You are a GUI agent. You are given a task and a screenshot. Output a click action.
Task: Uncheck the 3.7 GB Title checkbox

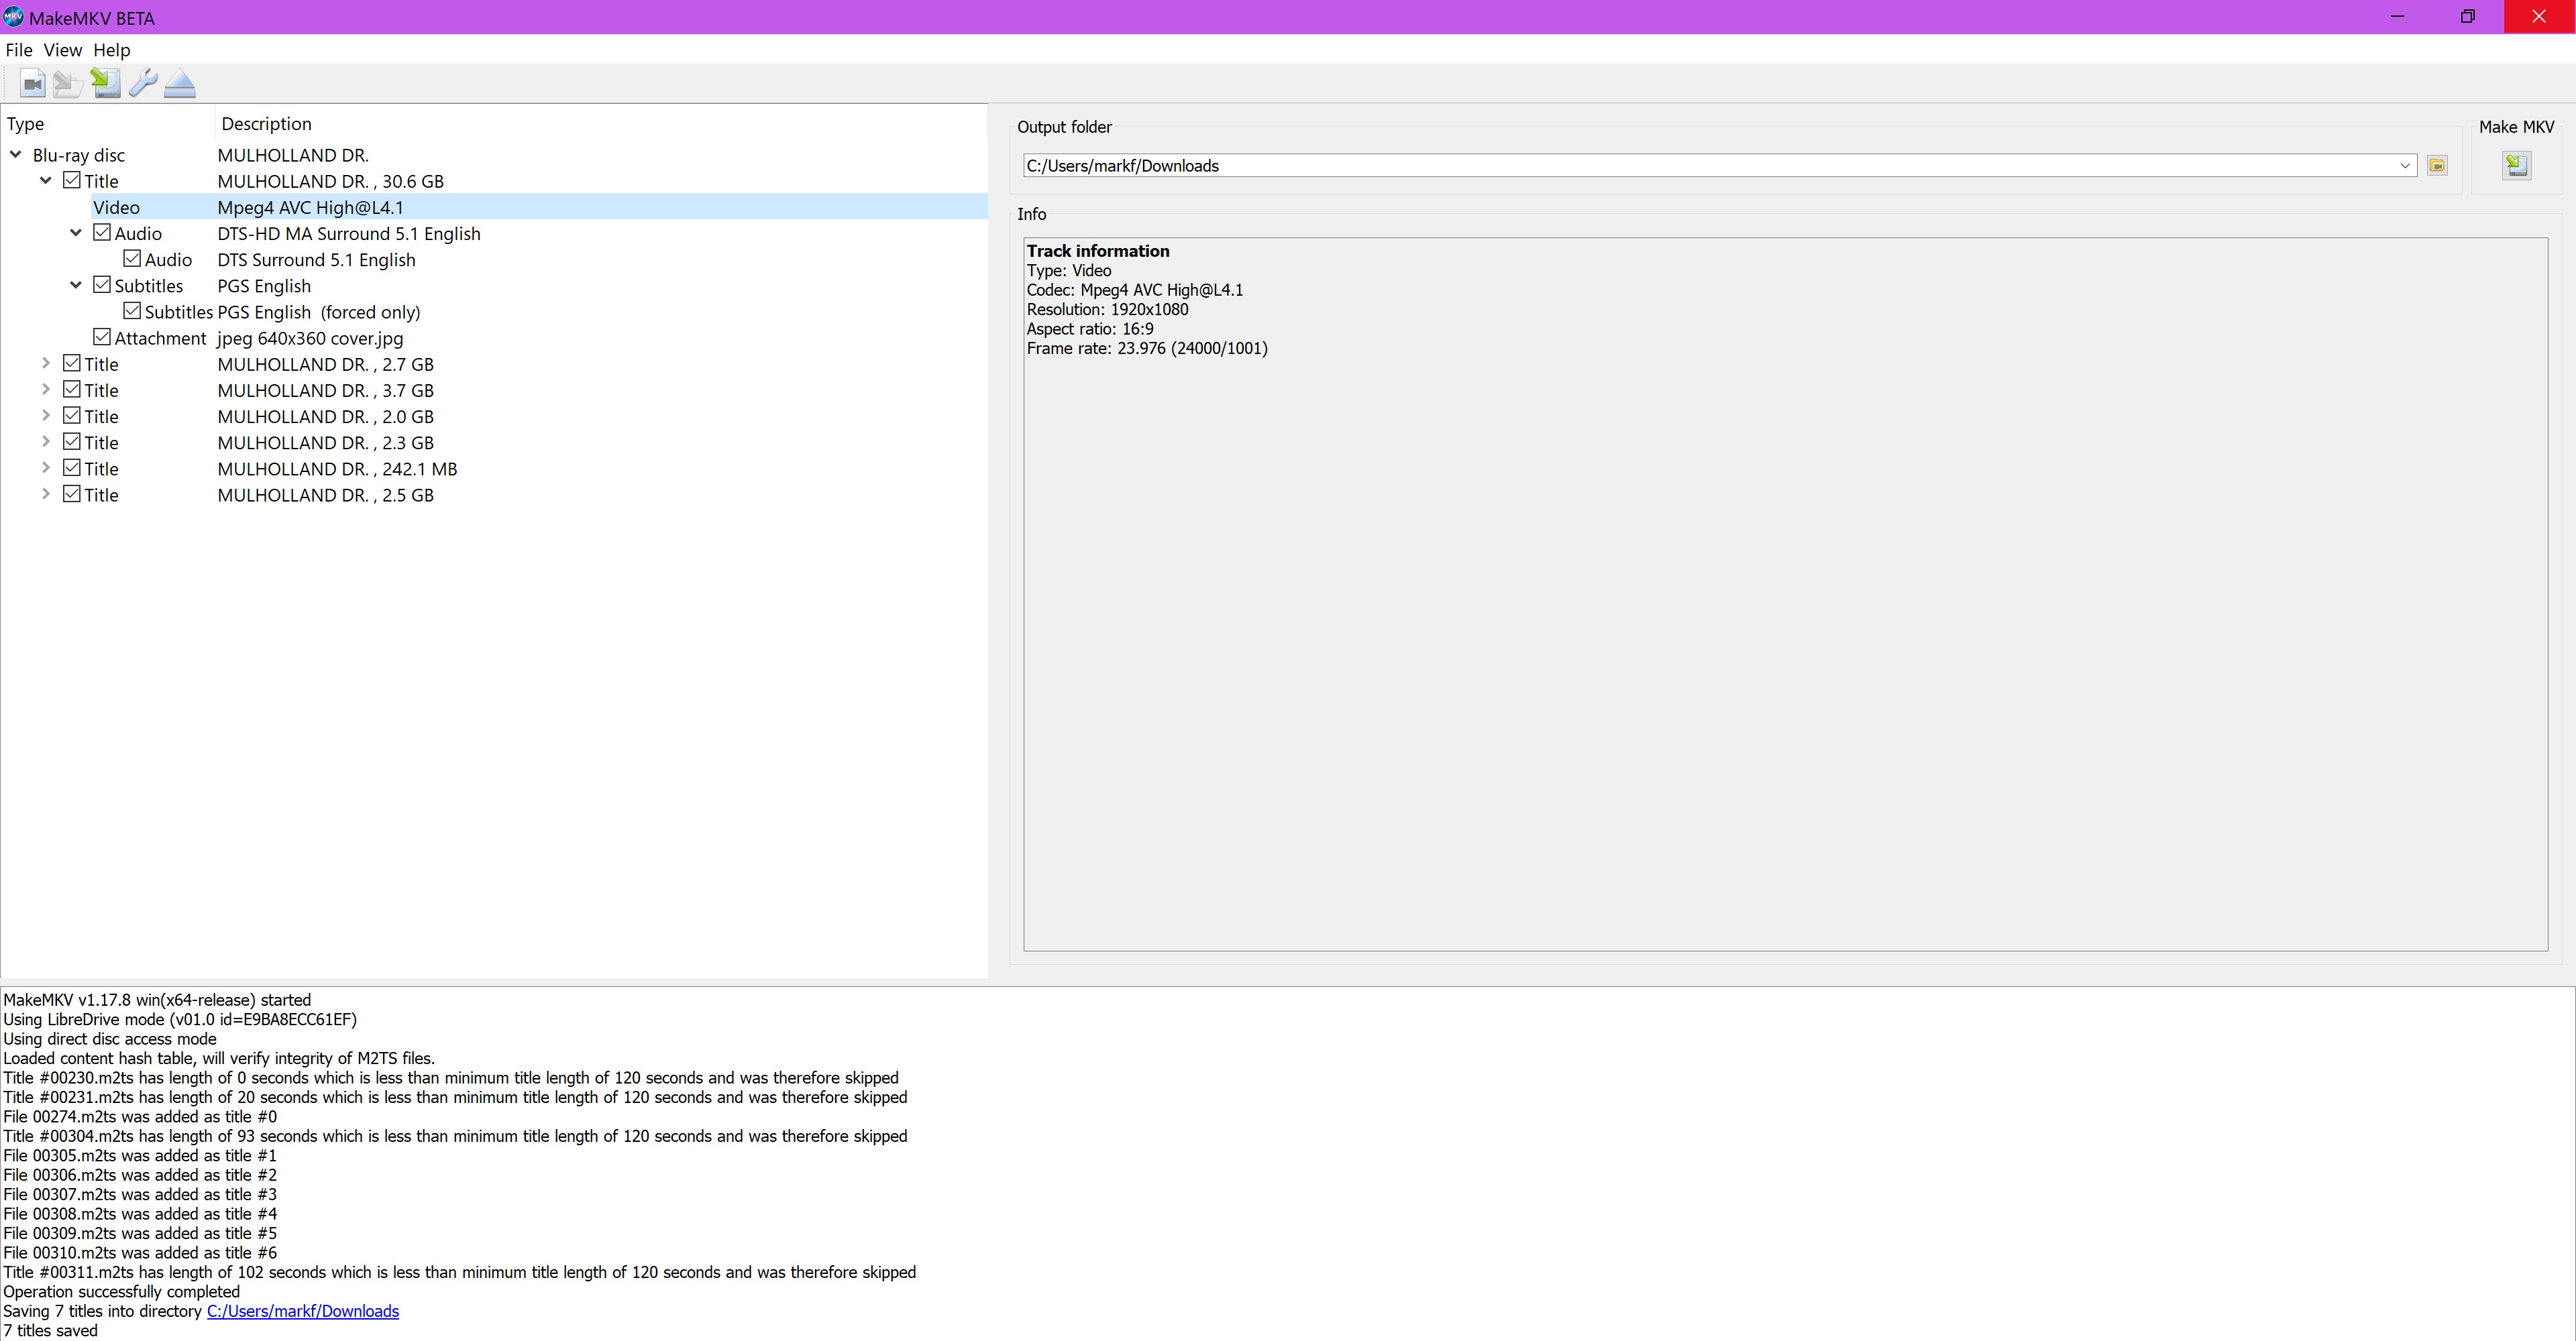click(72, 390)
